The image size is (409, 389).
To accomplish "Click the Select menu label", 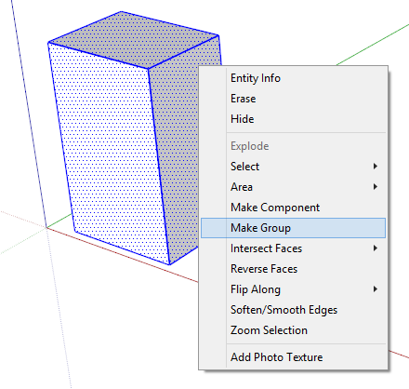I will point(244,167).
